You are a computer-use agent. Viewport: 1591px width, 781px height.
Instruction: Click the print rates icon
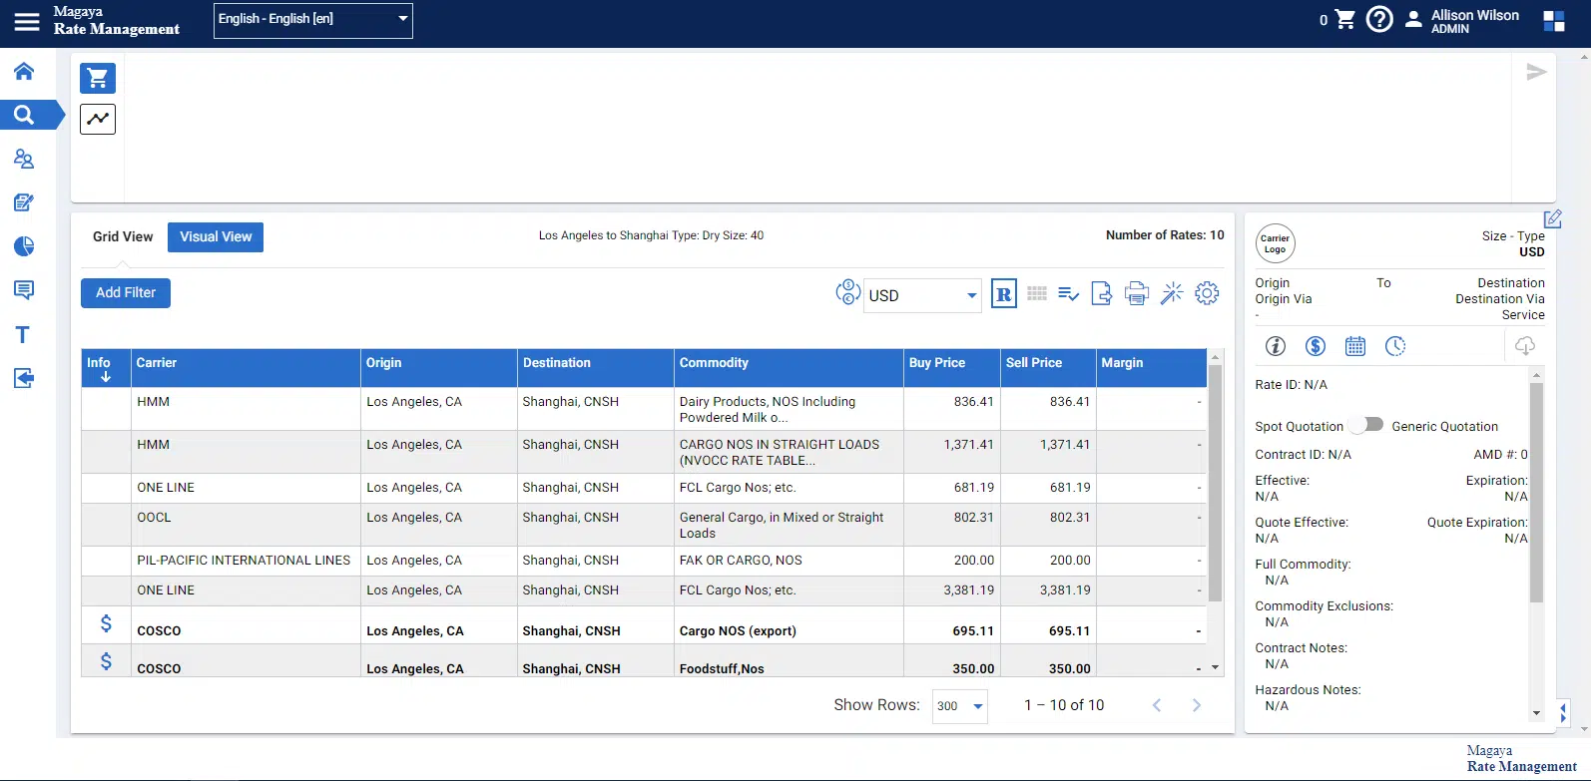(x=1136, y=293)
